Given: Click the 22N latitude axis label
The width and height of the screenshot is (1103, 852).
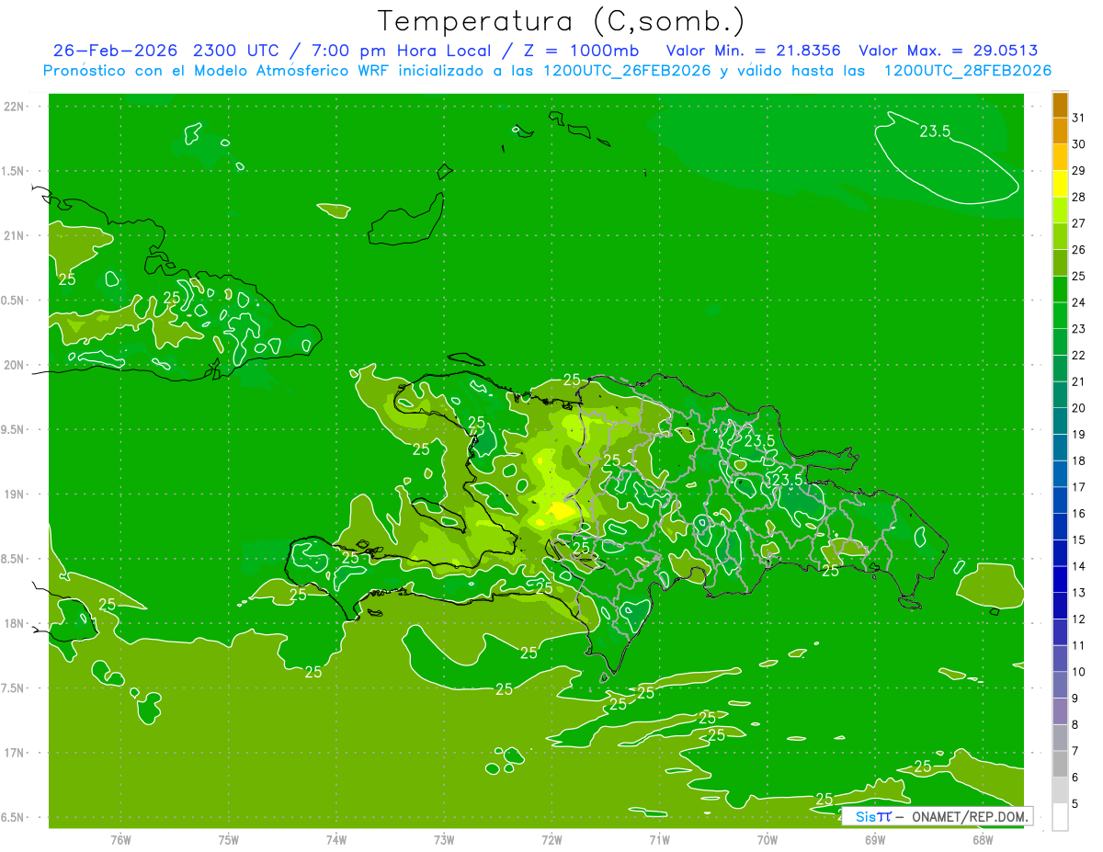Looking at the screenshot, I should [x=15, y=106].
